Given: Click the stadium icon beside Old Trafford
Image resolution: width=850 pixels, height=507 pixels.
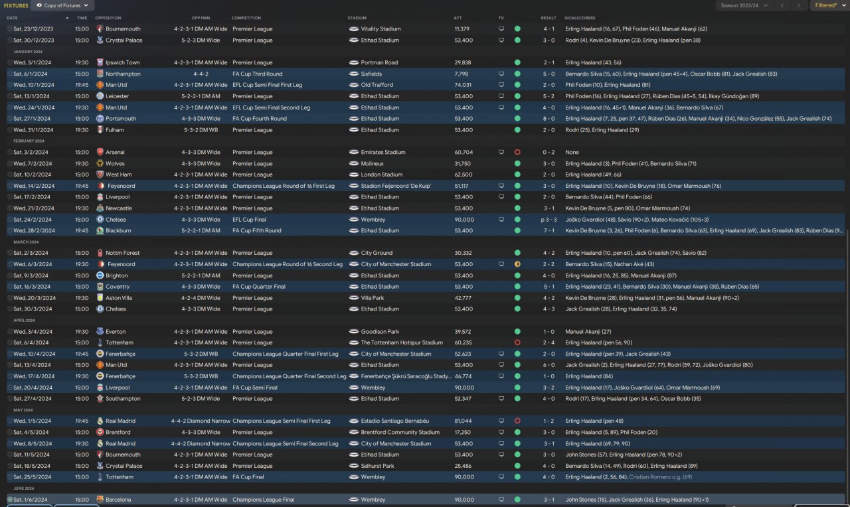Looking at the screenshot, I should (353, 85).
